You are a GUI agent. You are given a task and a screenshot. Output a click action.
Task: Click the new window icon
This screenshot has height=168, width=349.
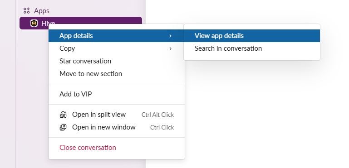[x=63, y=127]
